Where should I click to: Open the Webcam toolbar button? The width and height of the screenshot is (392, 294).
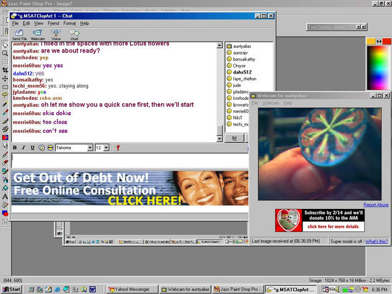coord(37,34)
